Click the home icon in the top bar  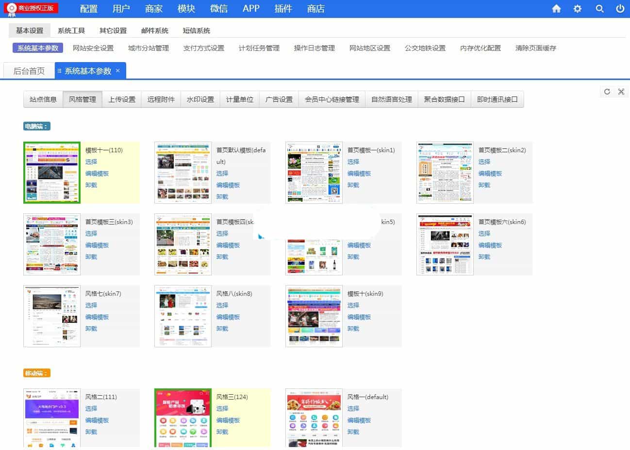(x=556, y=8)
